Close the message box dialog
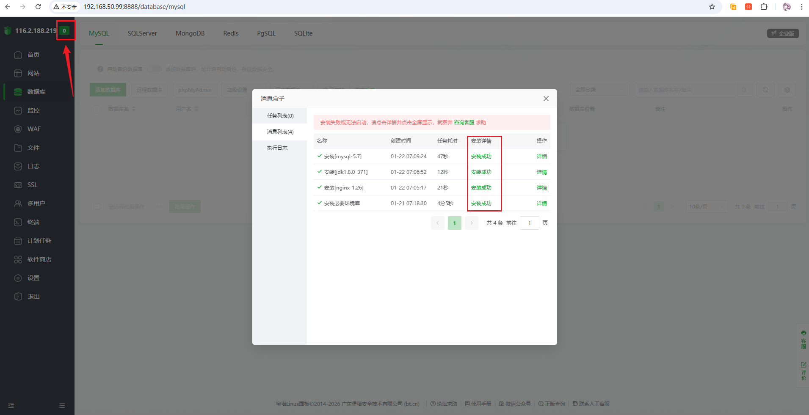 click(x=546, y=99)
